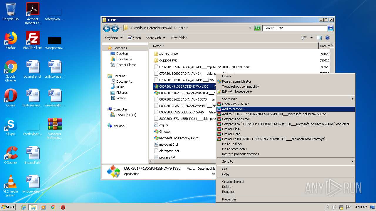The image size is (376, 211).
Task: Select Compress and email... entry
Action: coord(286,119)
